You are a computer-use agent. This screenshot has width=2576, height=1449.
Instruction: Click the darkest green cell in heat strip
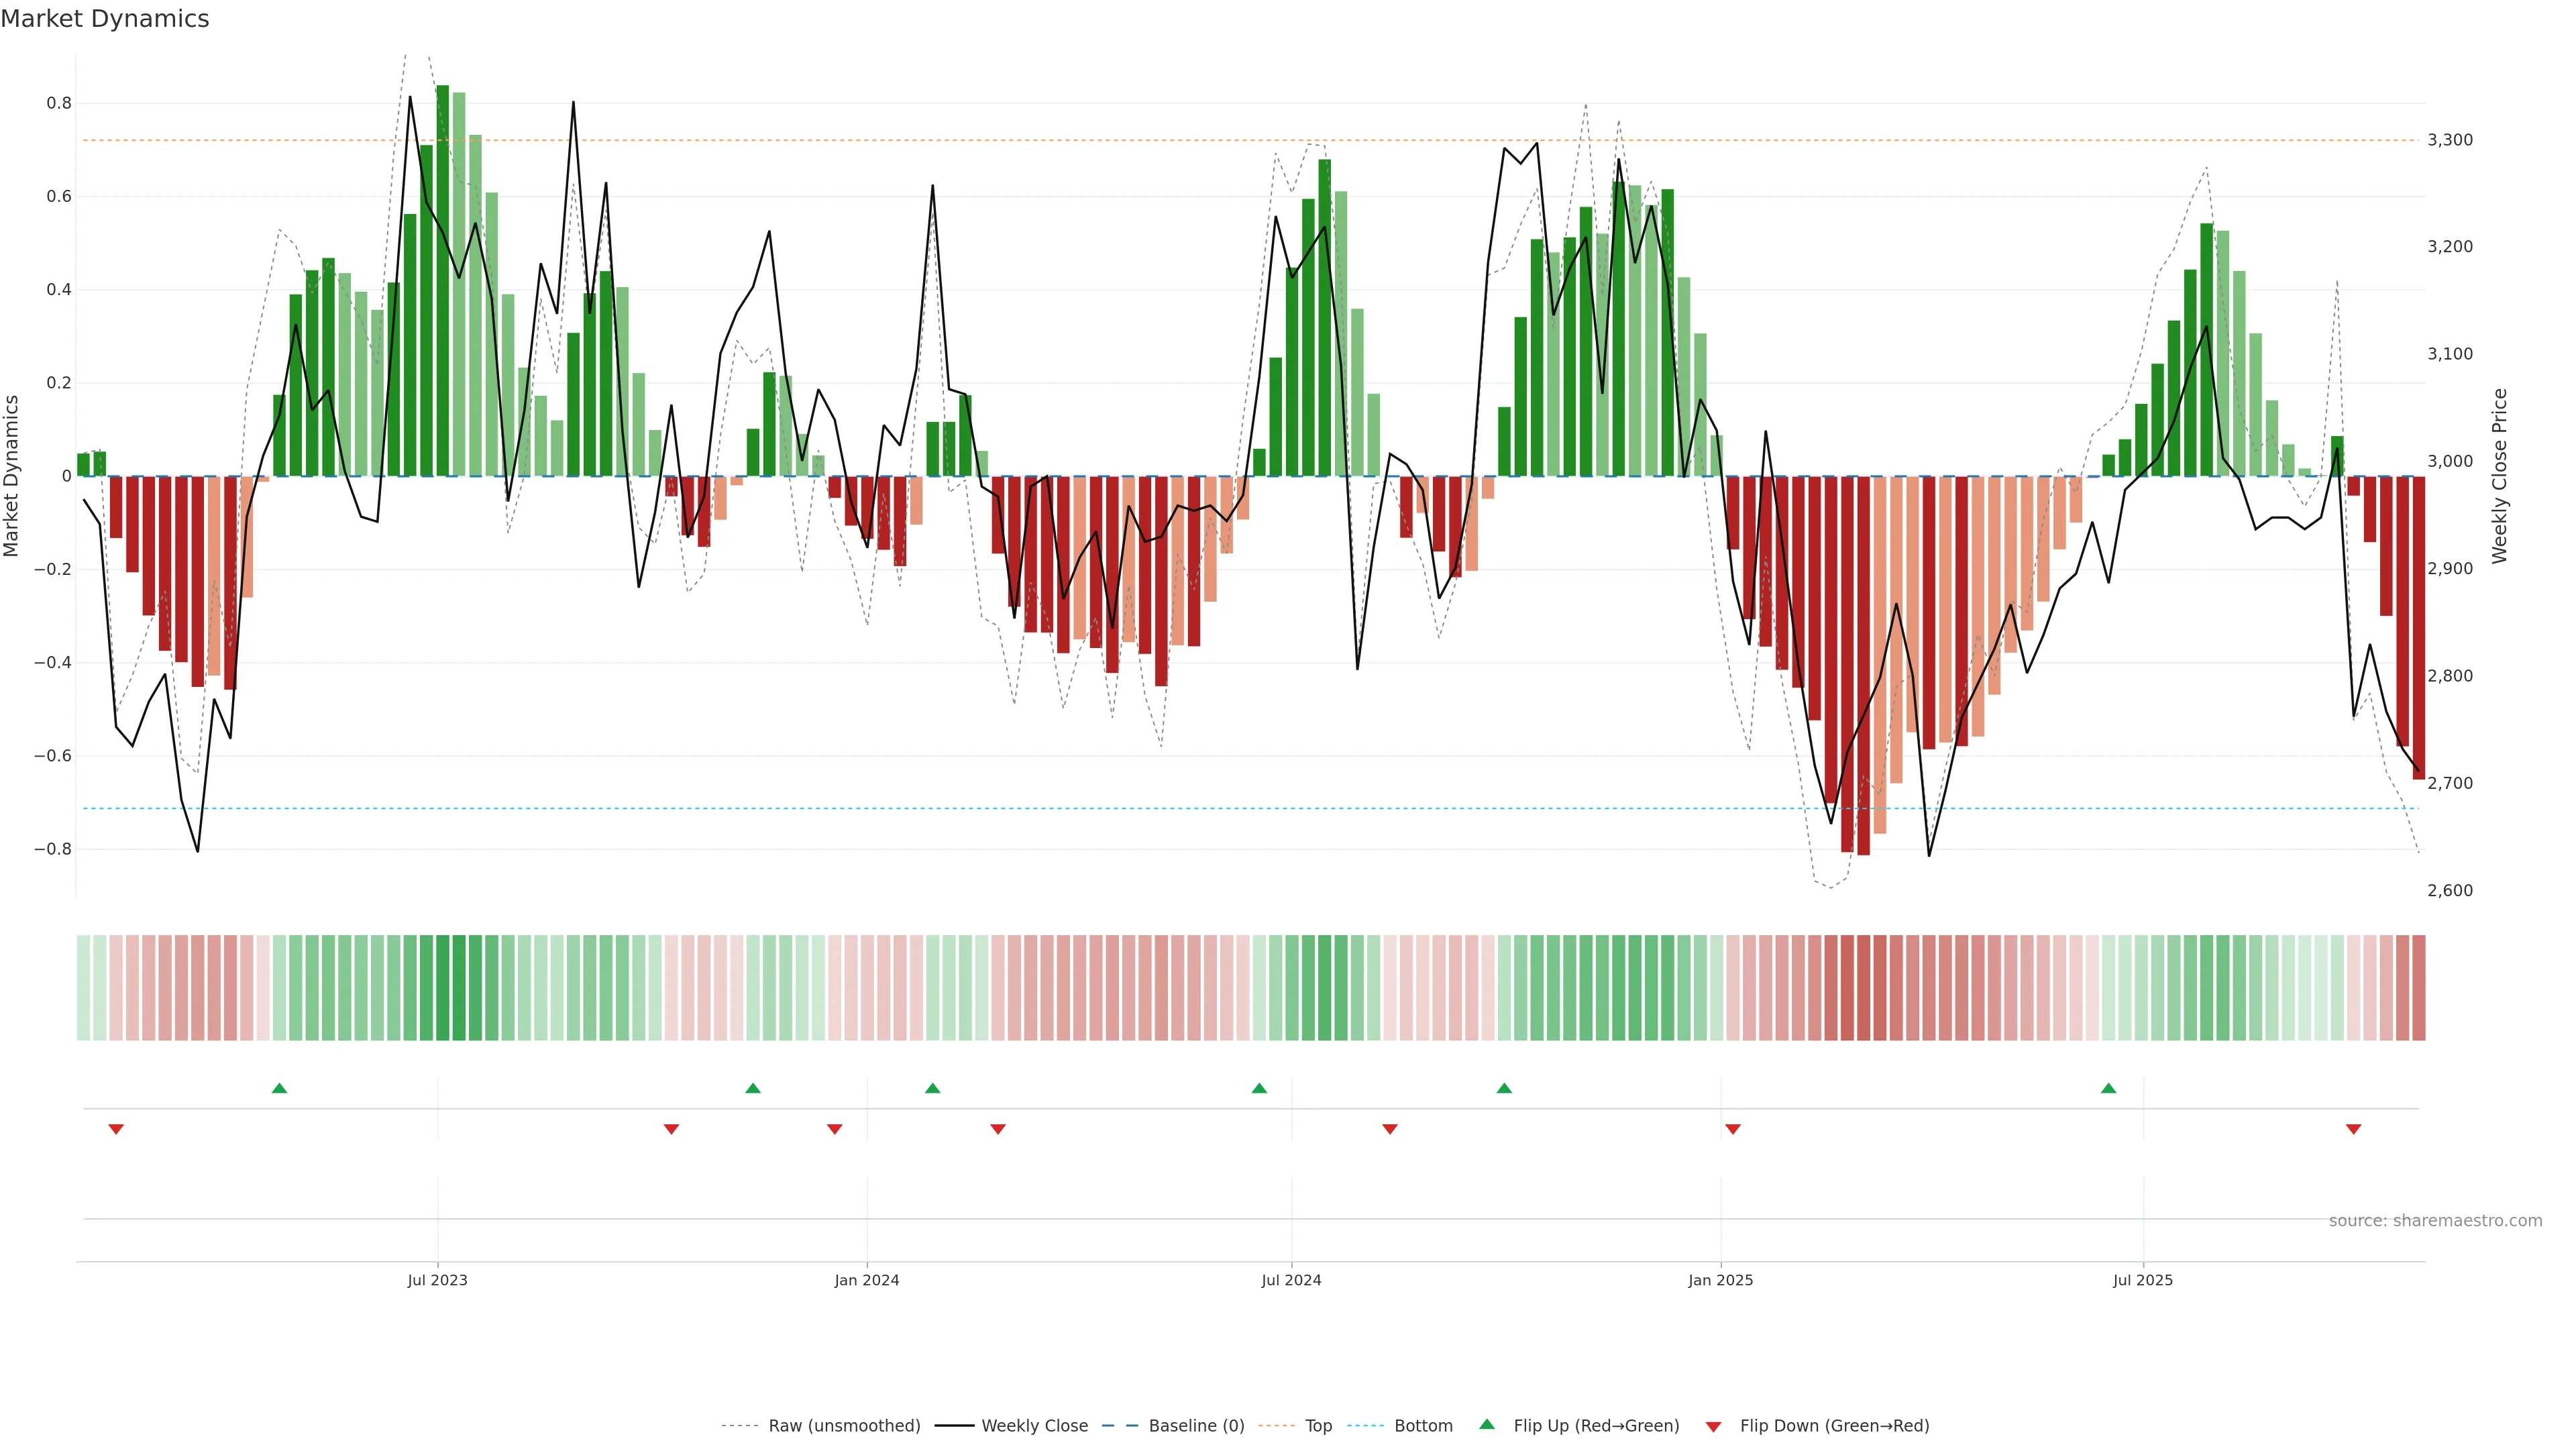(443, 988)
